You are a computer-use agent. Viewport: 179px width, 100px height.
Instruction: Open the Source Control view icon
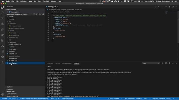3,18
